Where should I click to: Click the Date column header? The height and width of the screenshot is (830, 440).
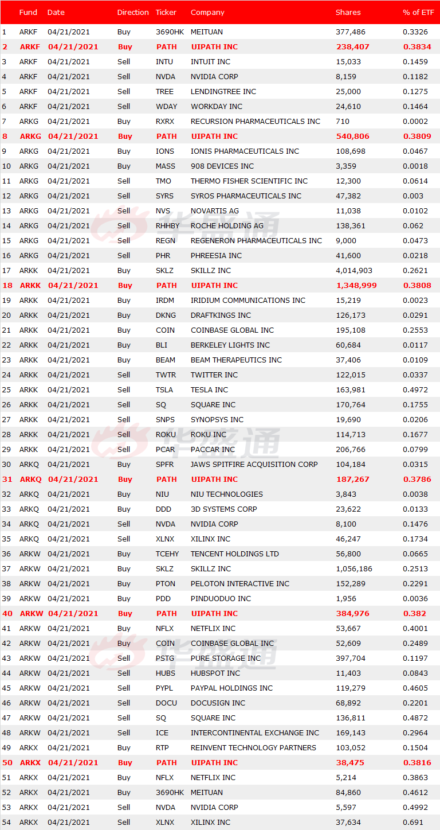coord(56,12)
